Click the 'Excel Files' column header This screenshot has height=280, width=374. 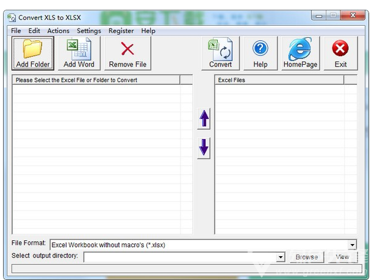(x=279, y=80)
